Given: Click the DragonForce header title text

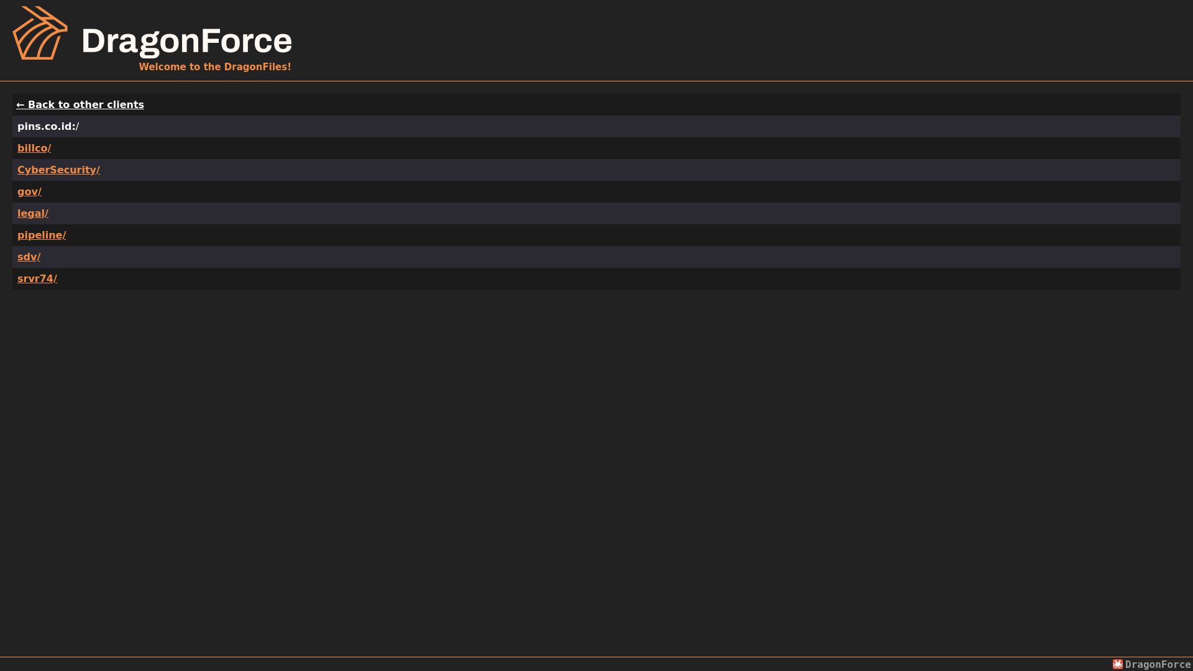Looking at the screenshot, I should pyautogui.click(x=186, y=41).
